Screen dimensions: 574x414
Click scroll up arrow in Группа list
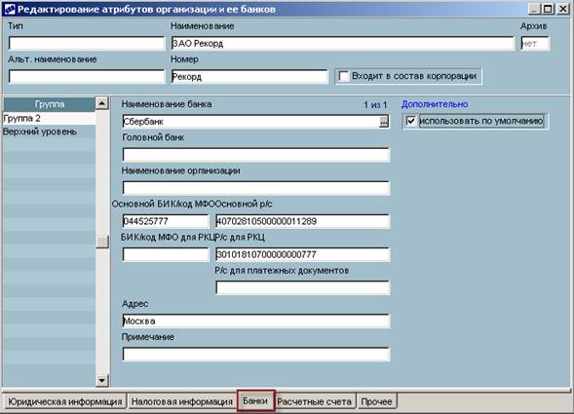101,103
